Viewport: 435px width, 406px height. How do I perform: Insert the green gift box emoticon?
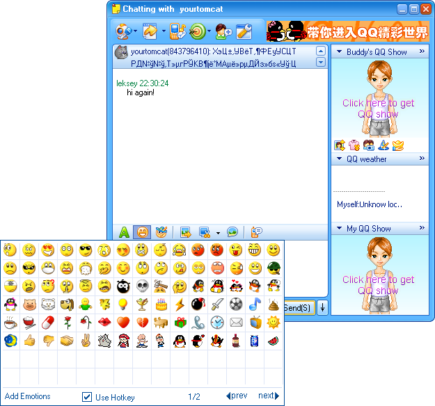180,323
